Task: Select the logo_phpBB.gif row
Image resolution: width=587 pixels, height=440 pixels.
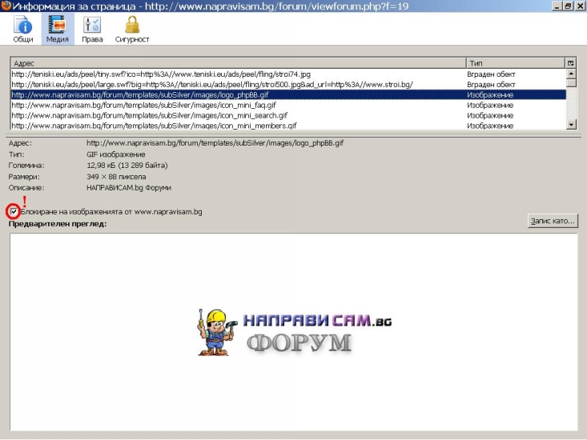Action: click(x=288, y=95)
